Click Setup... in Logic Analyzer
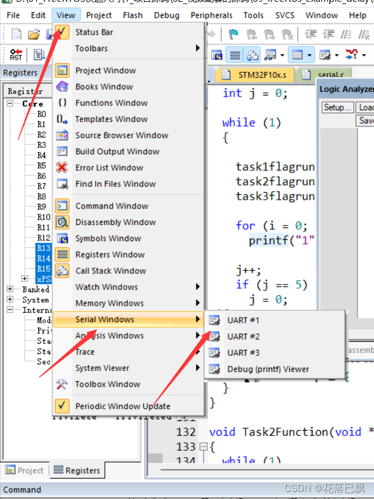 [x=337, y=108]
